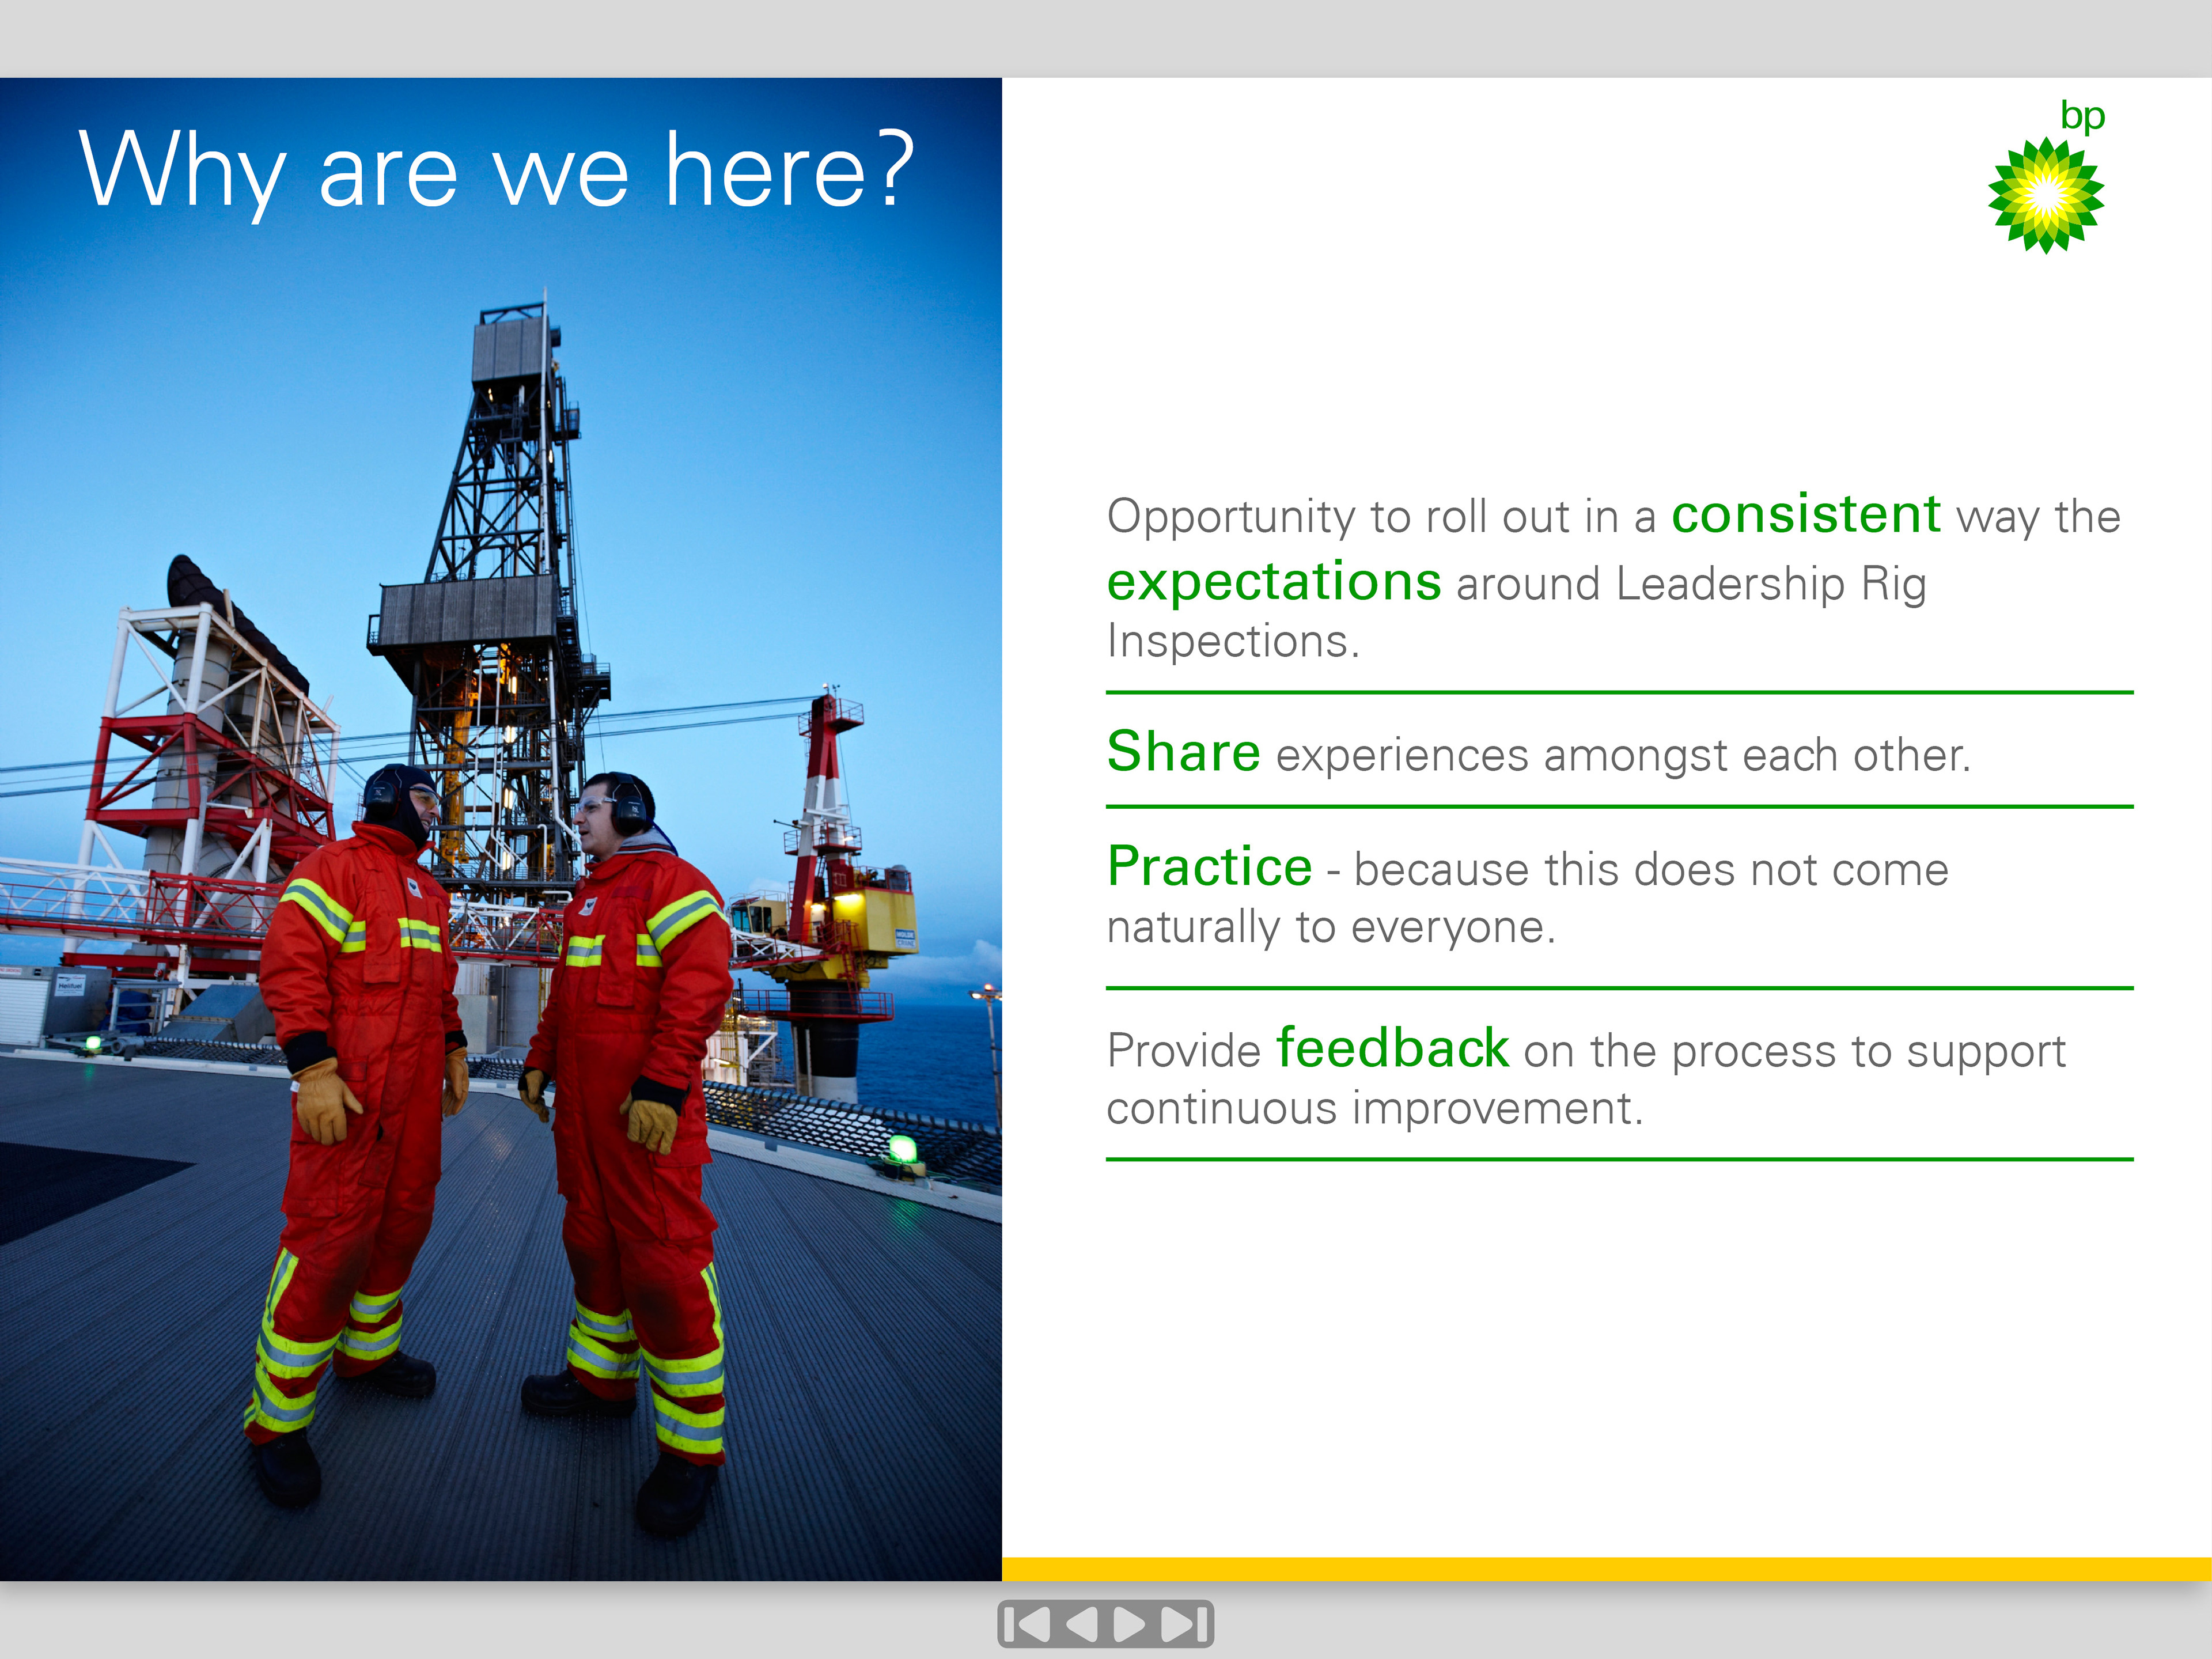Select the green word 'expectations'
Viewport: 2212px width, 1659px height.
coord(1274,582)
